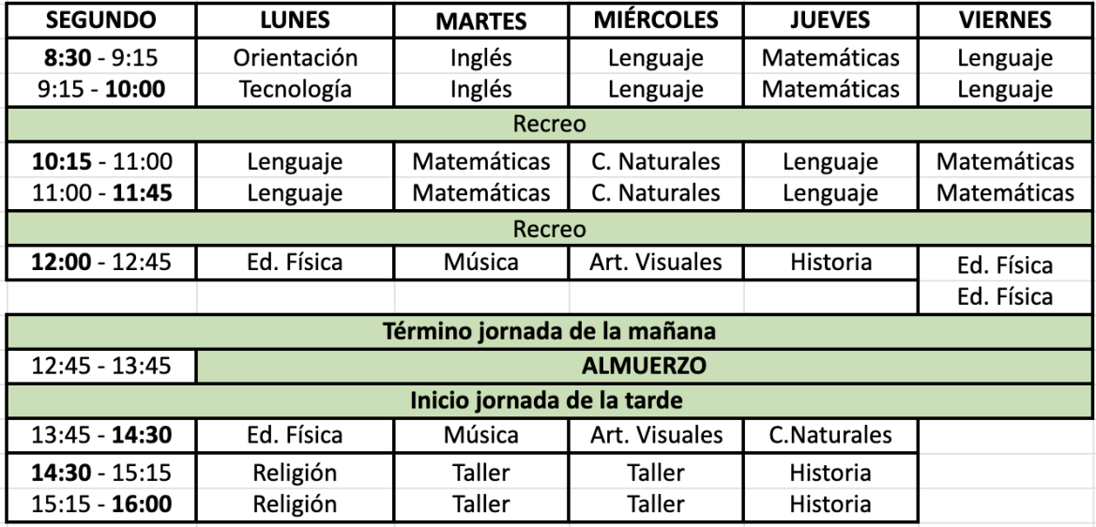Image resolution: width=1096 pixels, height=527 pixels.
Task: Select Religión in the 15:15 - 16:00 row
Action: click(x=296, y=504)
